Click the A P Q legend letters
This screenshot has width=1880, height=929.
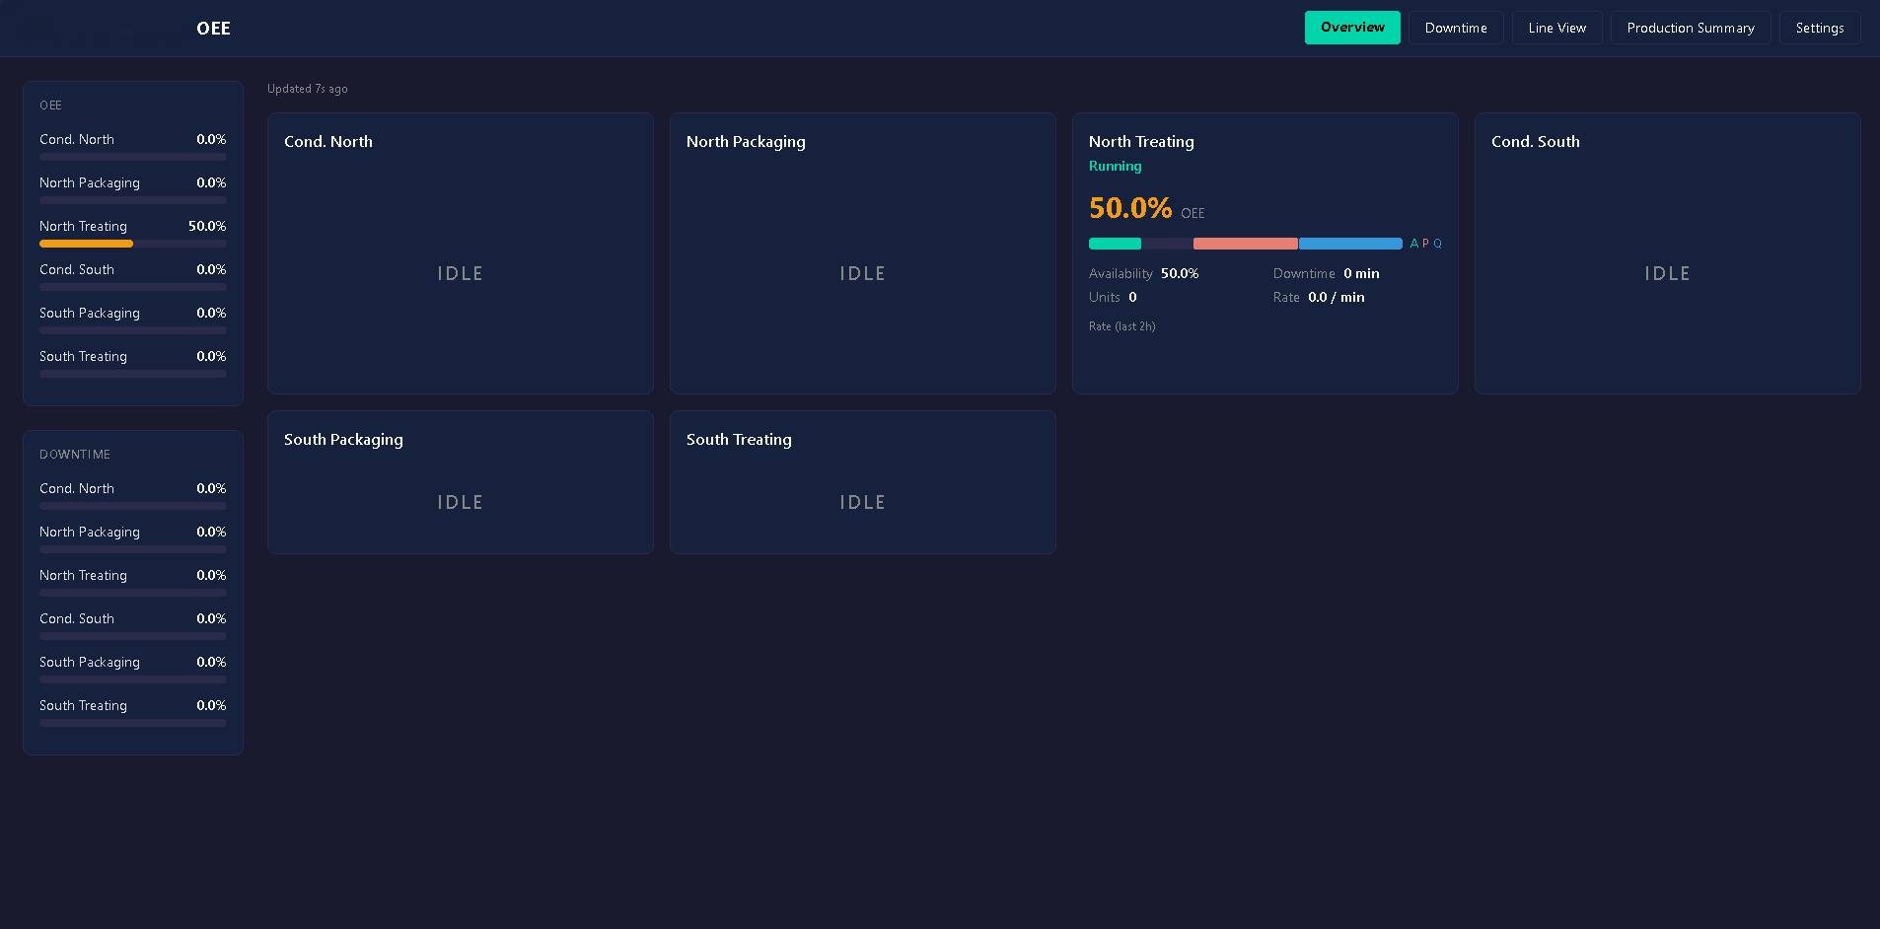(x=1426, y=244)
